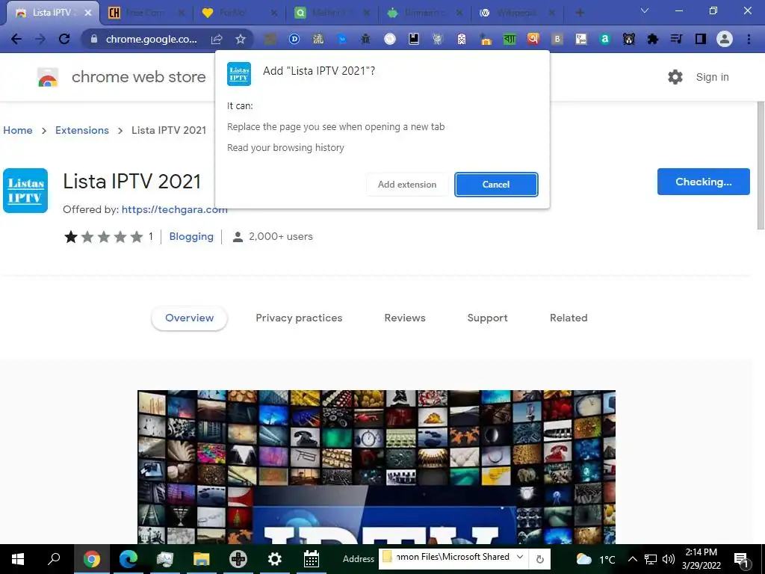Open the calendar app on taskbar

click(312, 559)
